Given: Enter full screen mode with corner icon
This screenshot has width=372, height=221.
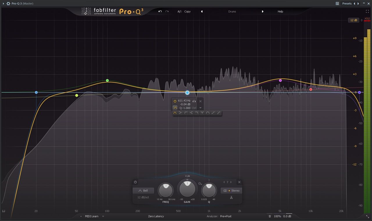Looking at the screenshot, I should (x=367, y=12).
